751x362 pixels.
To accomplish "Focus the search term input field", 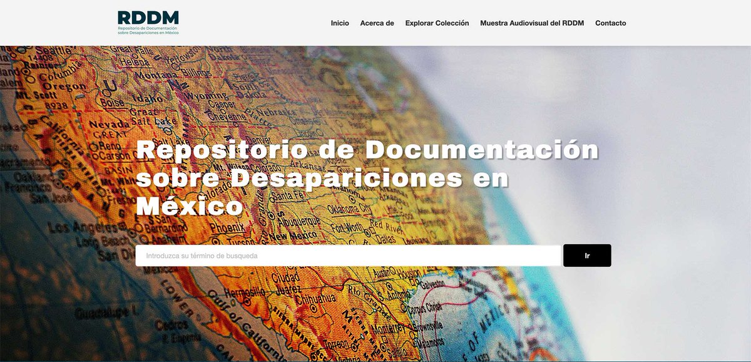I will coord(348,256).
